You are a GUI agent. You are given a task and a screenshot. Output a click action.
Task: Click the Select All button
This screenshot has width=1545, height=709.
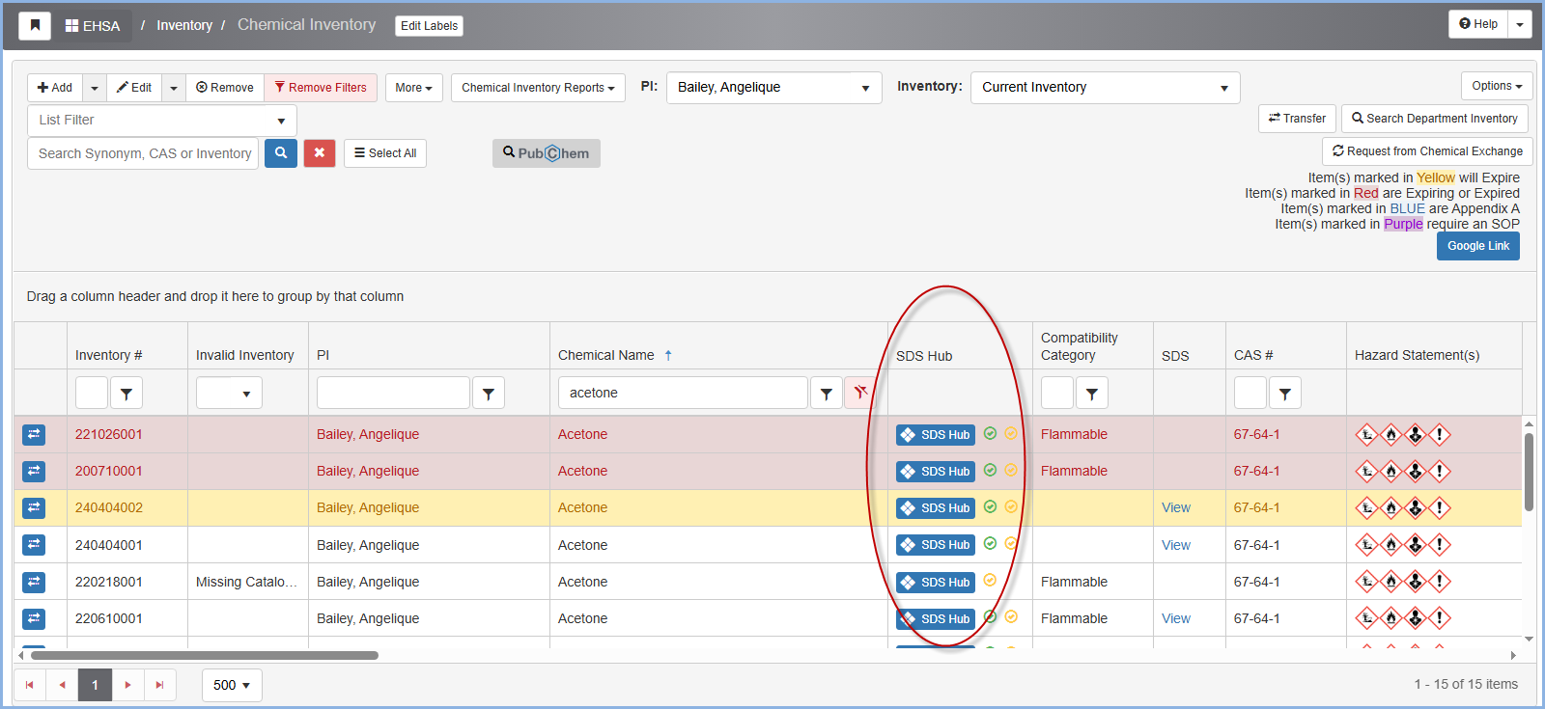385,153
